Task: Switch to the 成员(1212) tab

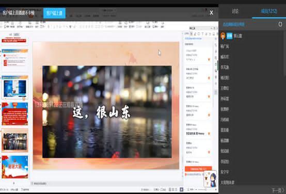Action: (x=269, y=11)
